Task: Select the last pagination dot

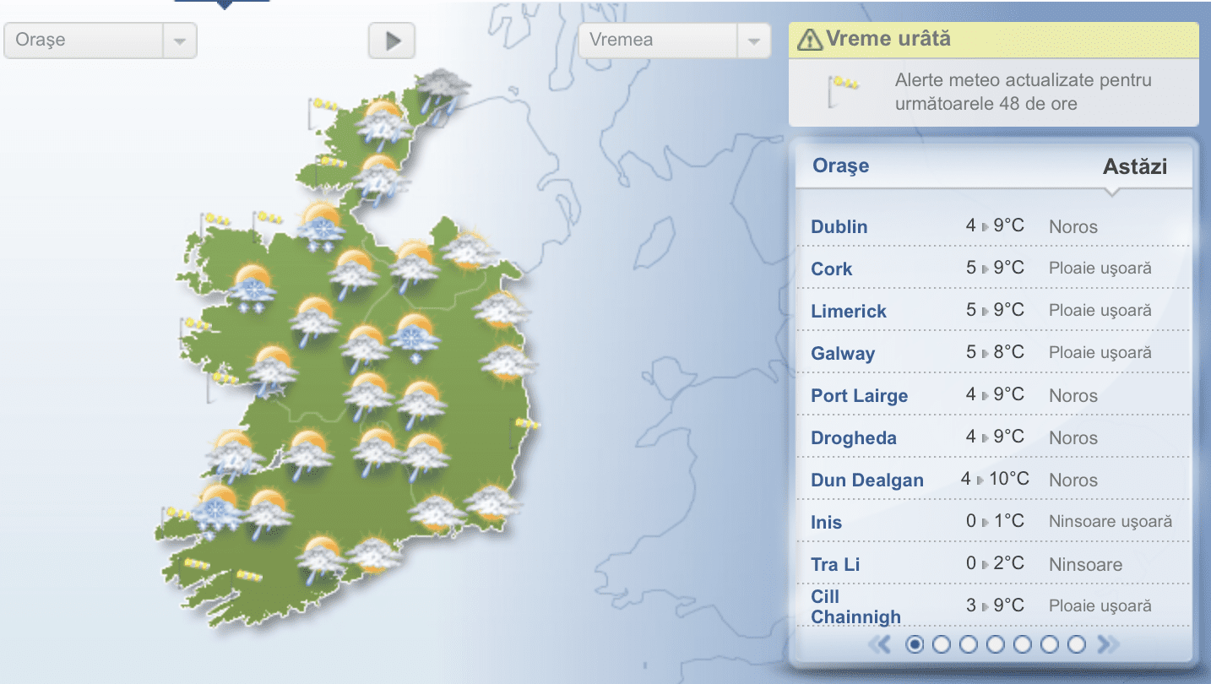Action: [1076, 644]
